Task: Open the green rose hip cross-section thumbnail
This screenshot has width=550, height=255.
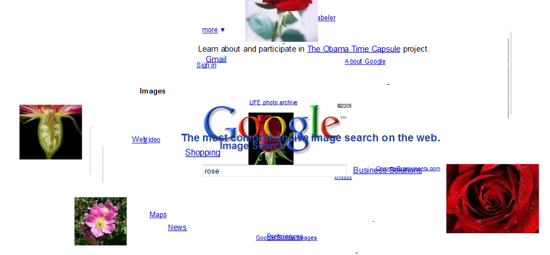Action: pyautogui.click(x=51, y=132)
